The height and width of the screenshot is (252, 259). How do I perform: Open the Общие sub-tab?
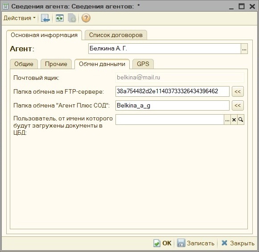(x=24, y=64)
